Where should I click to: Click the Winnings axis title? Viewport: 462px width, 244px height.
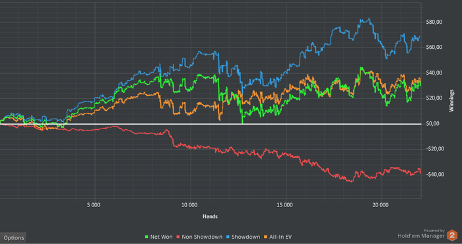coord(451,101)
